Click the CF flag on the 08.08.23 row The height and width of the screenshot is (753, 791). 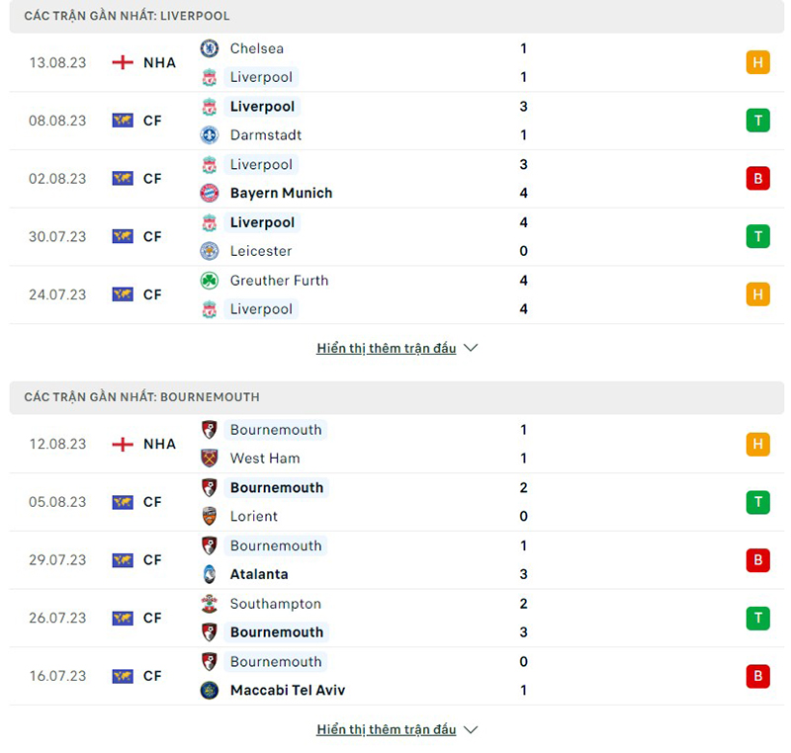[x=121, y=120]
